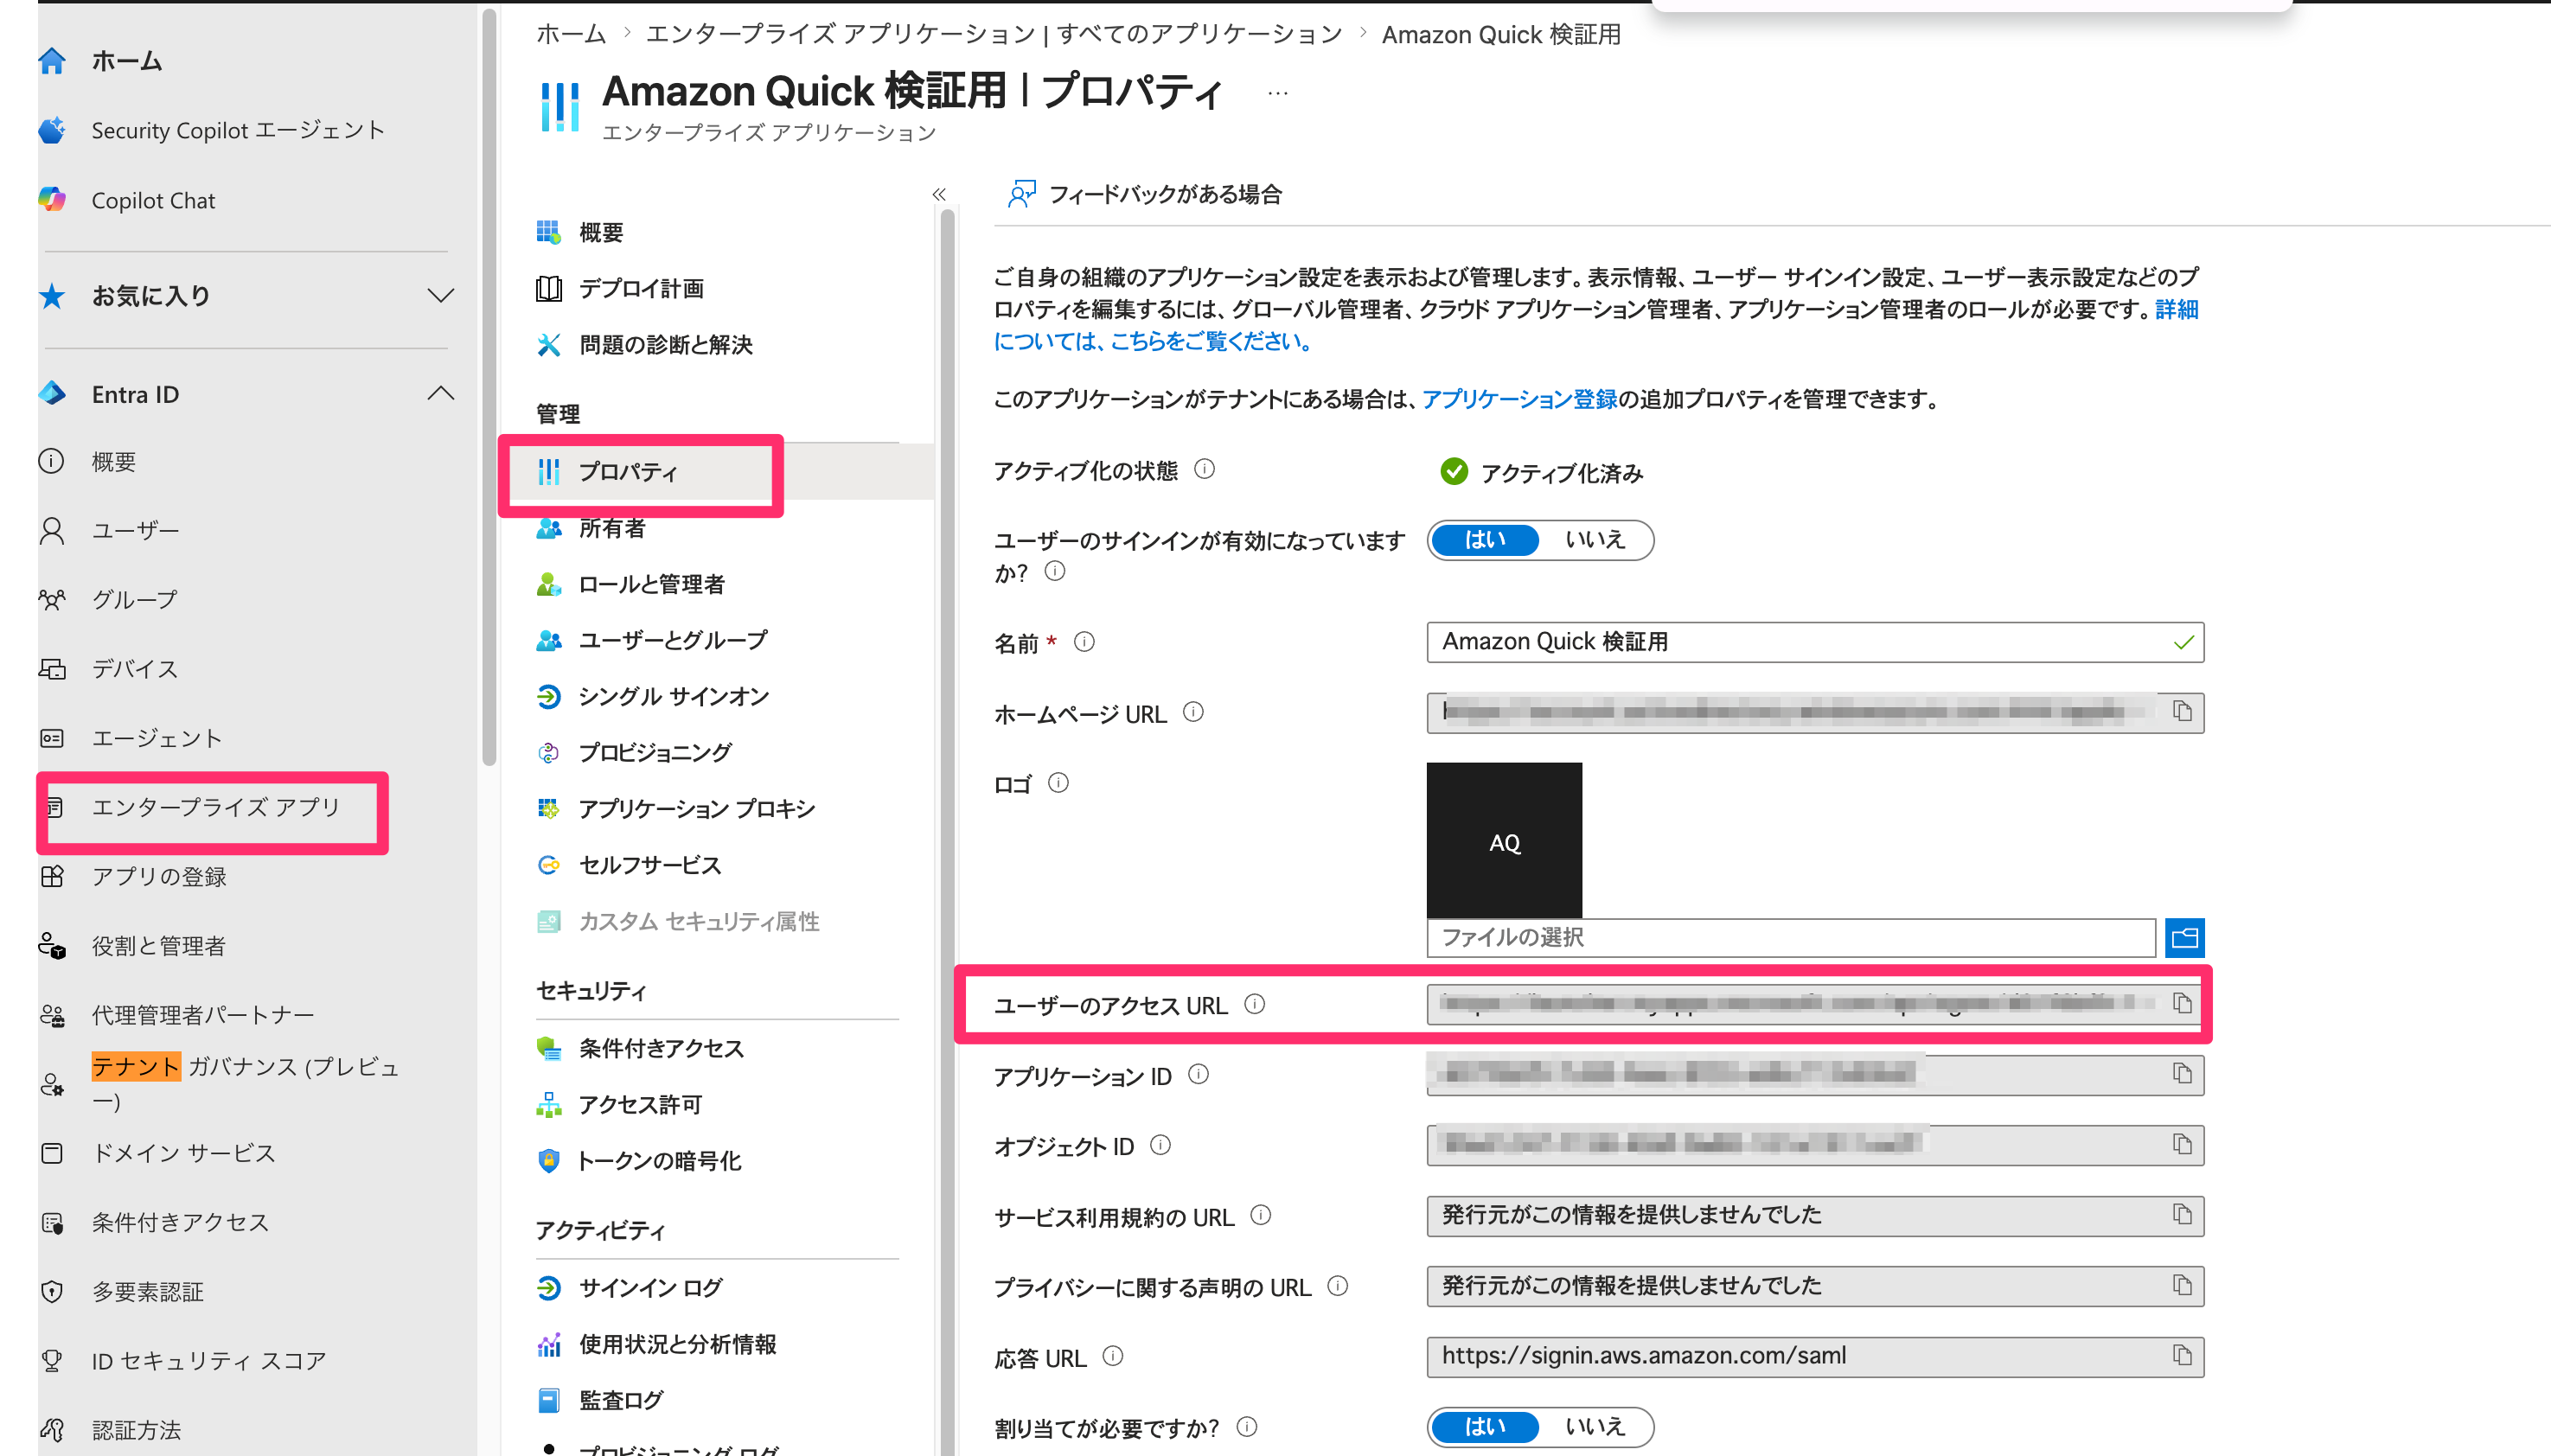Open セルフサービス menu item
The image size is (2551, 1456).
pos(649,865)
